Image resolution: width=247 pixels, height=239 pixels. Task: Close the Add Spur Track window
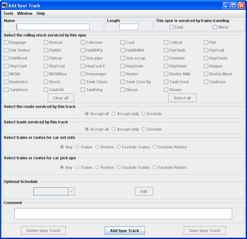click(x=241, y=6)
